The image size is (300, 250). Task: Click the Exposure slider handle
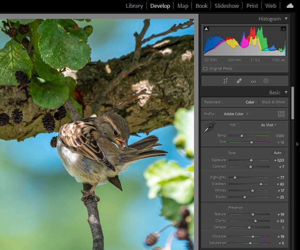pyautogui.click(x=251, y=160)
